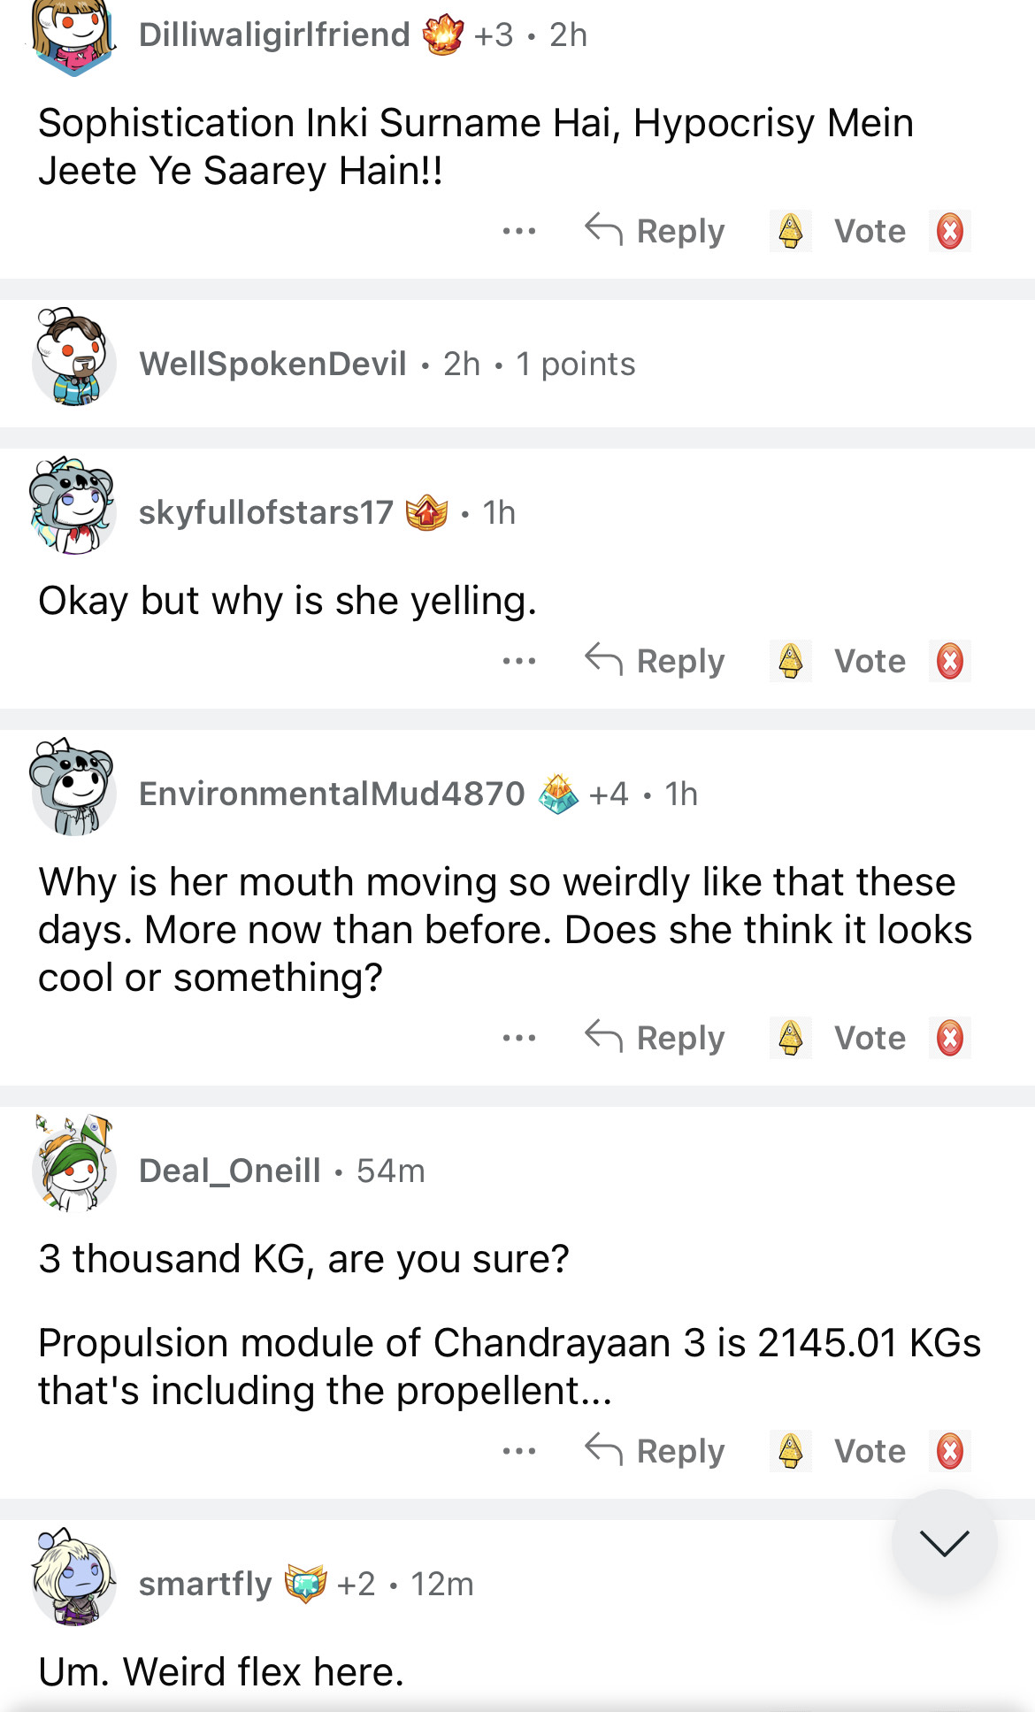Open more options on skyfullofstars17's comment
Screen dimensions: 1035x1712
(518, 662)
